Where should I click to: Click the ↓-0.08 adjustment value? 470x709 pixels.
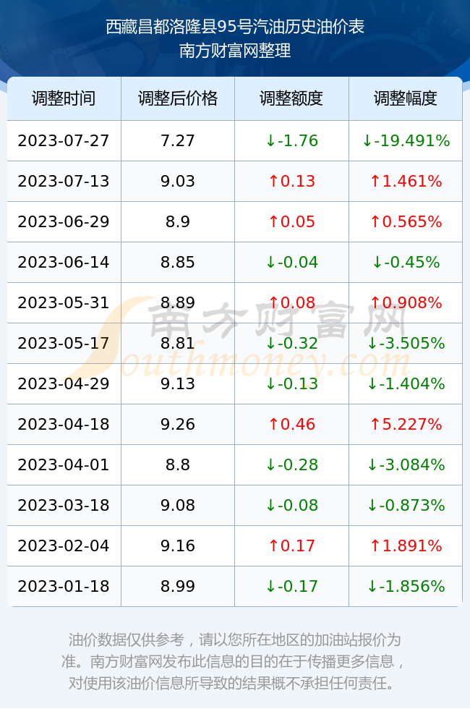pos(291,505)
